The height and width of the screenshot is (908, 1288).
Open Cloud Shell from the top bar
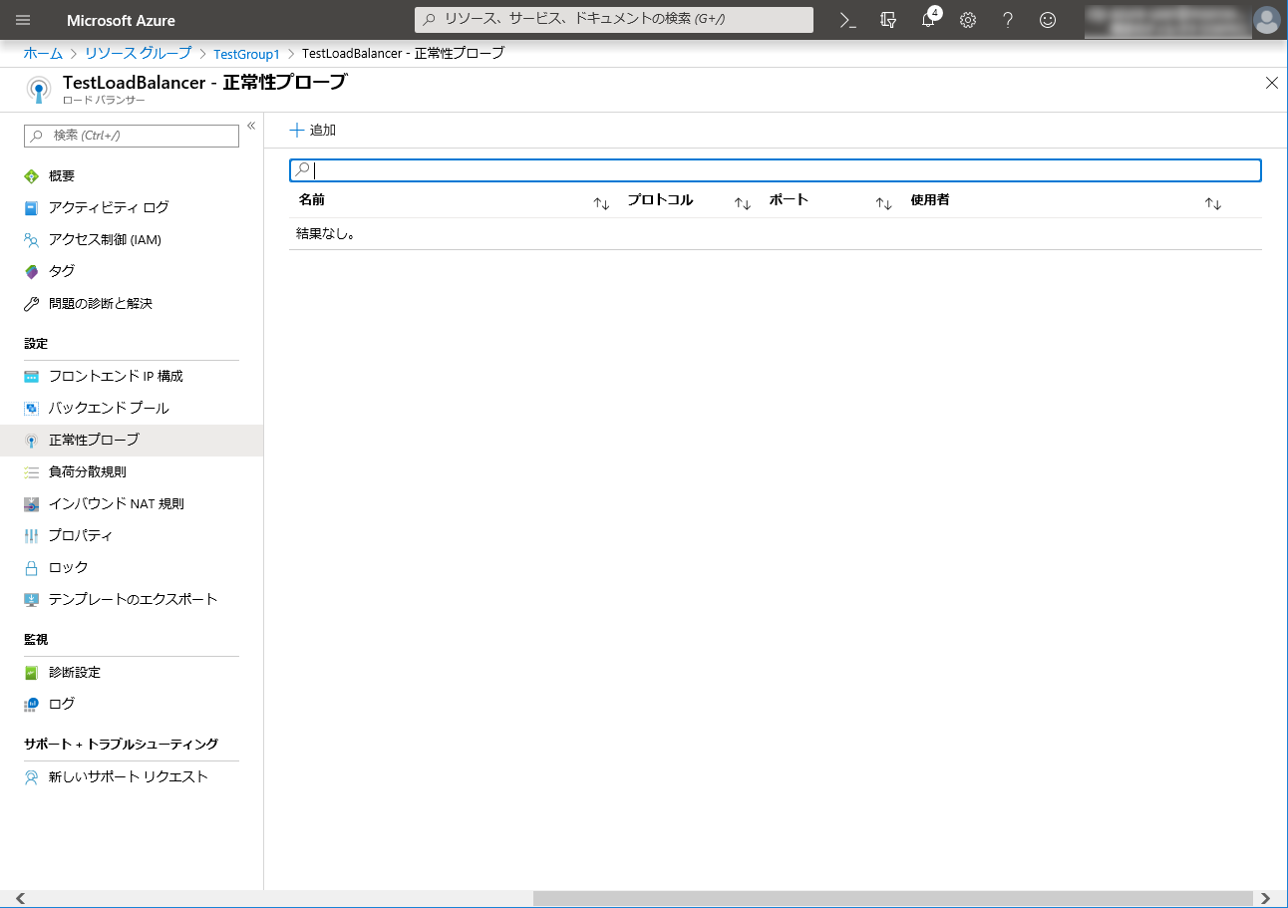(847, 20)
